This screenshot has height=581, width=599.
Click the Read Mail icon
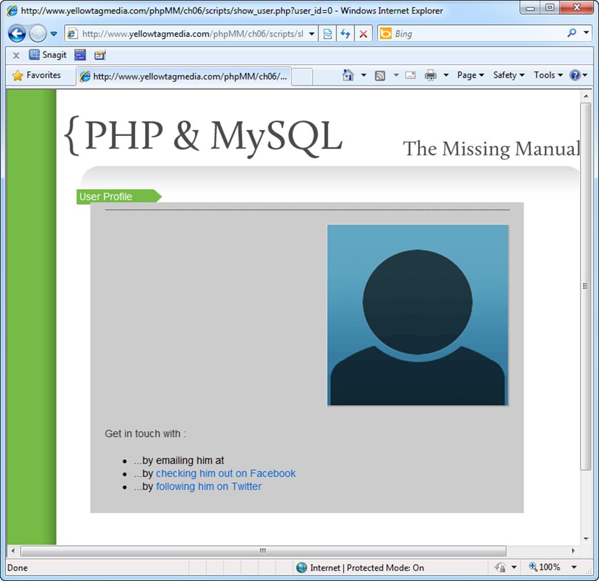[411, 75]
